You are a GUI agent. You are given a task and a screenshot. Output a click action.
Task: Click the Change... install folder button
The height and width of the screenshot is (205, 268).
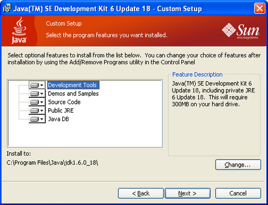point(238,165)
